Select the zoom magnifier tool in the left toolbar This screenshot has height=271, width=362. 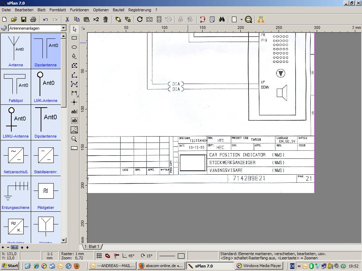pos(74,139)
